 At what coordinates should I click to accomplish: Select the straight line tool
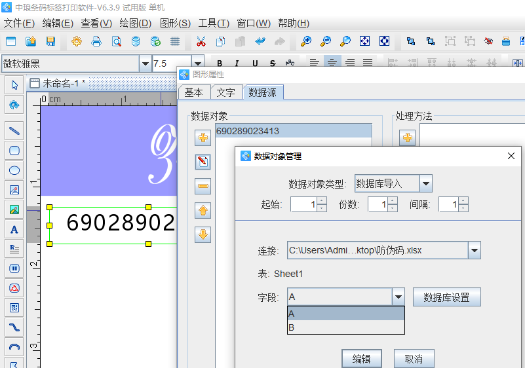(x=14, y=131)
